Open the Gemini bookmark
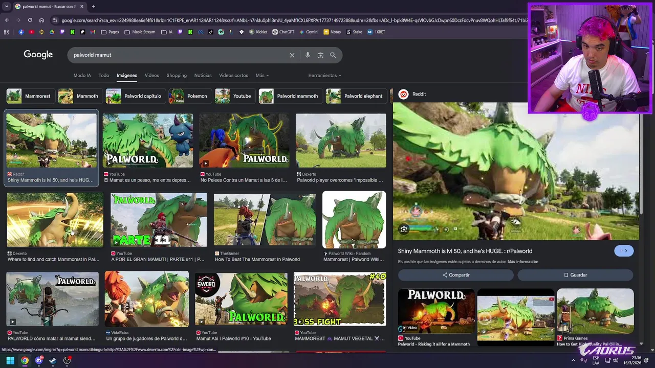 pos(309,32)
